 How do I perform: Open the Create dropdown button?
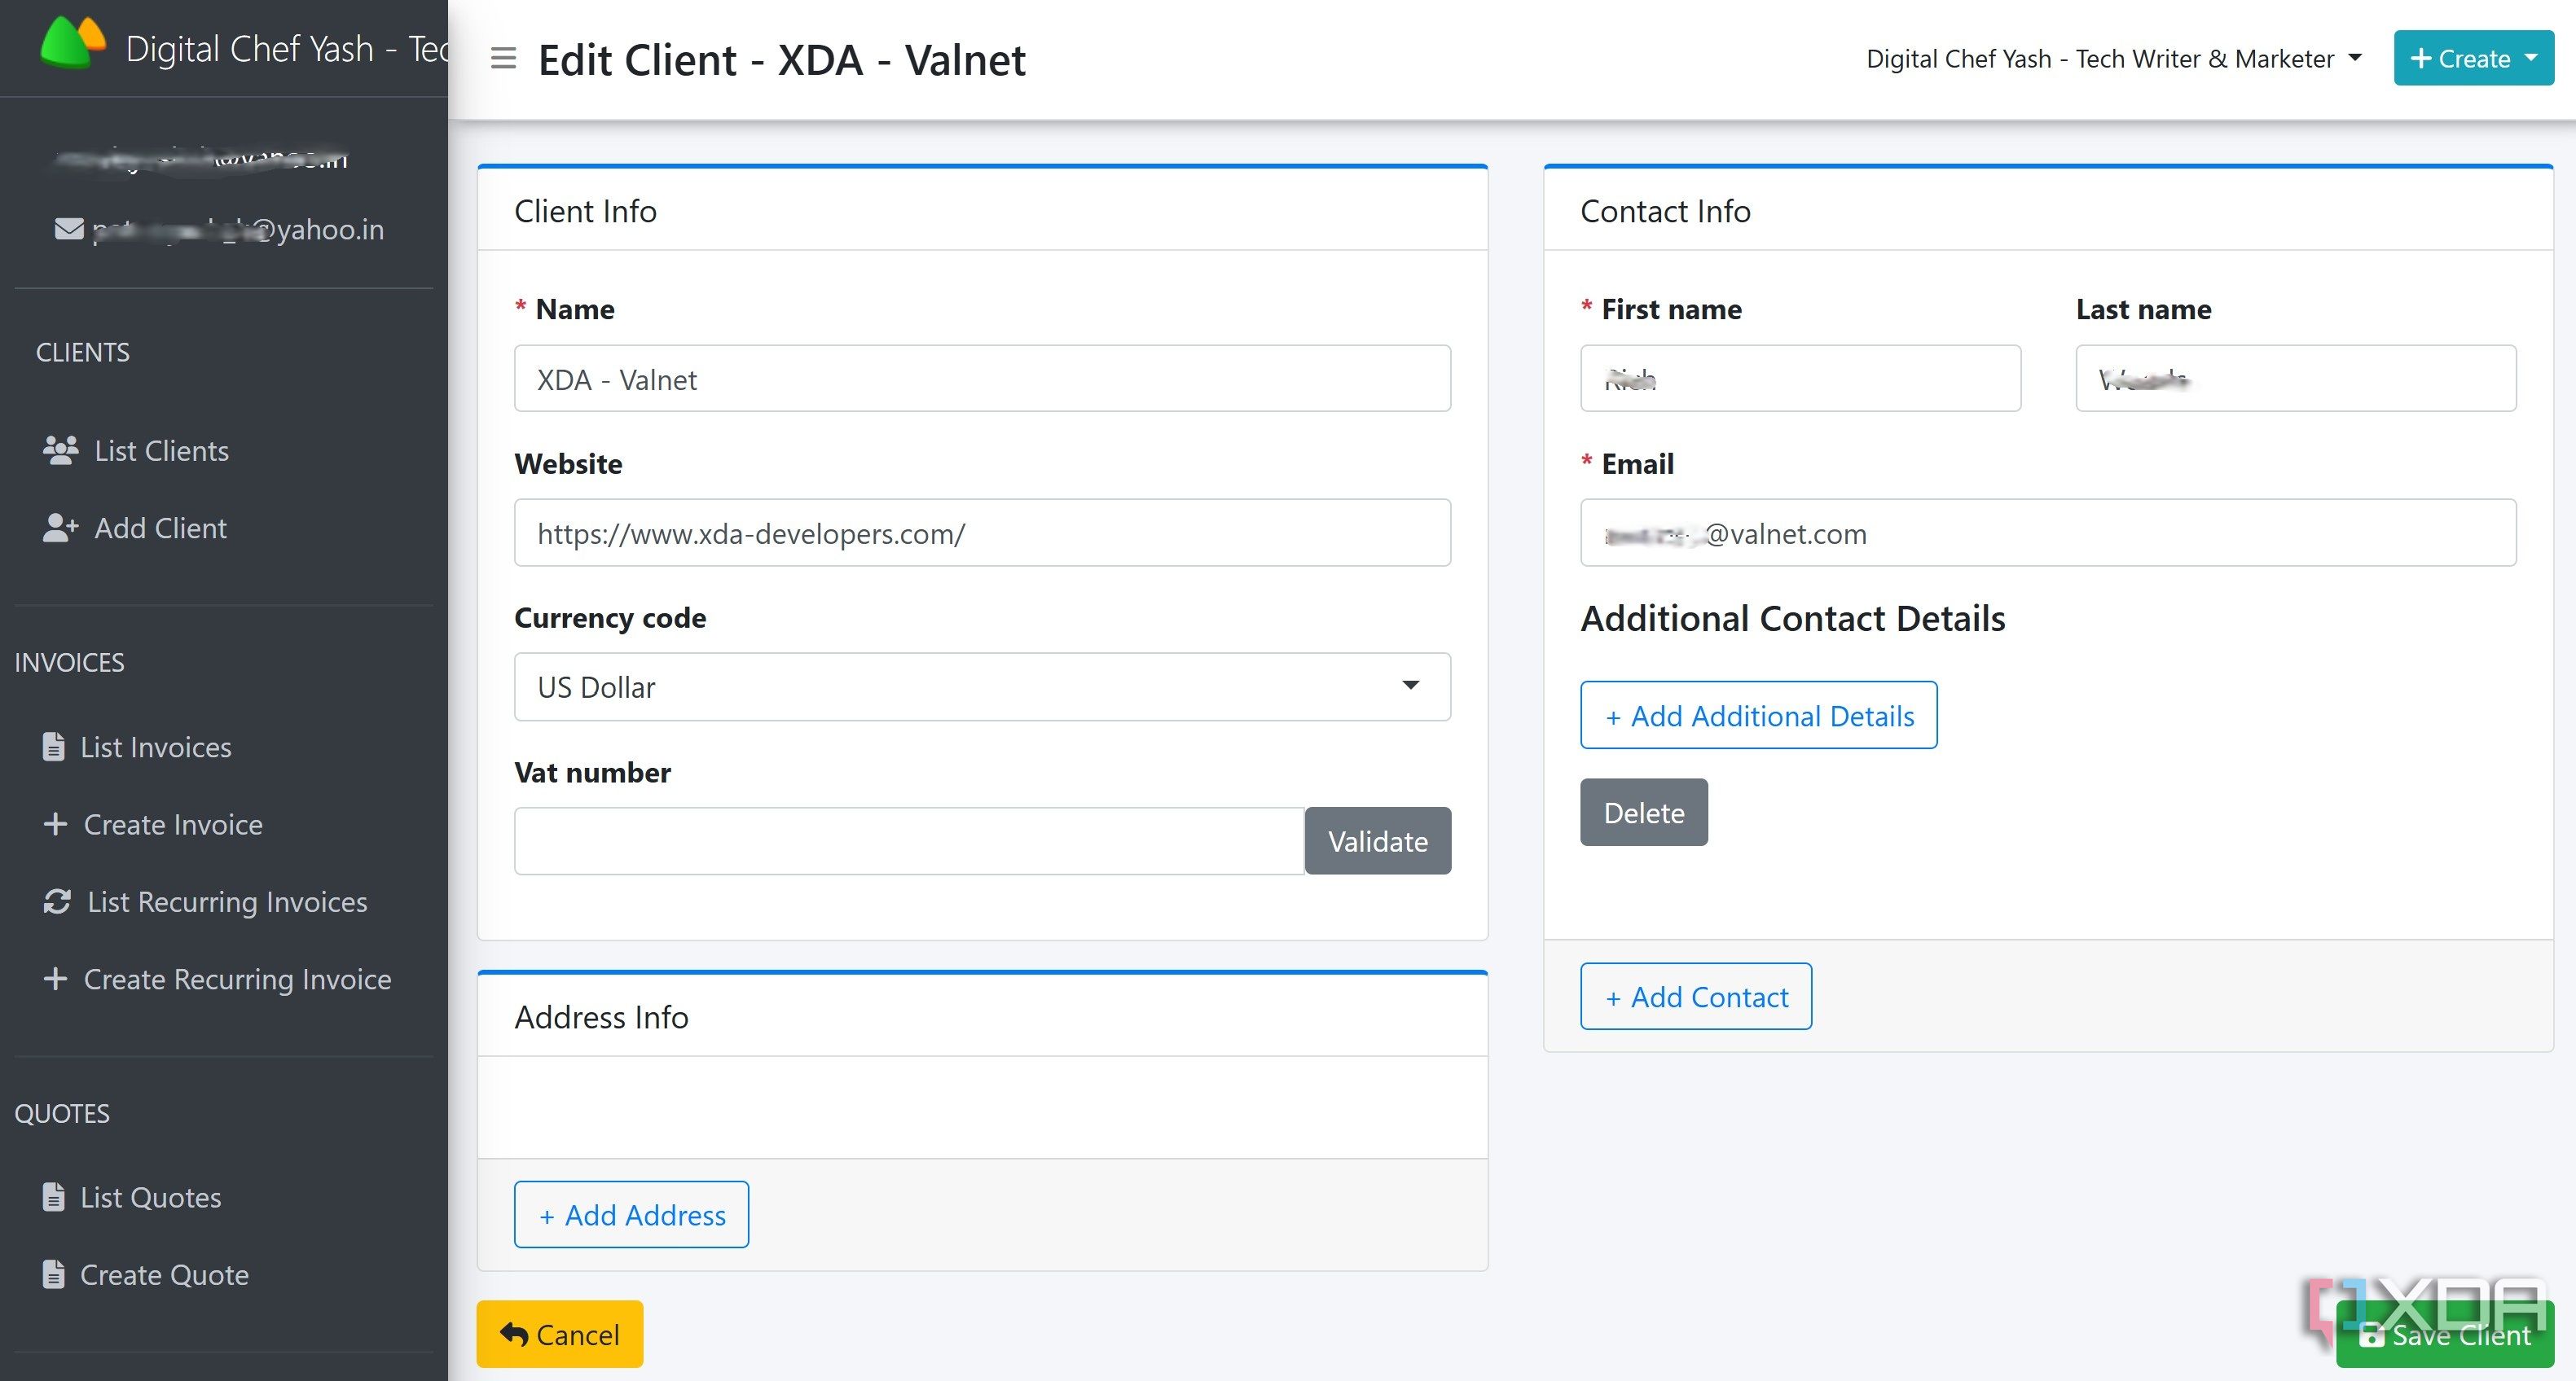2473,58
